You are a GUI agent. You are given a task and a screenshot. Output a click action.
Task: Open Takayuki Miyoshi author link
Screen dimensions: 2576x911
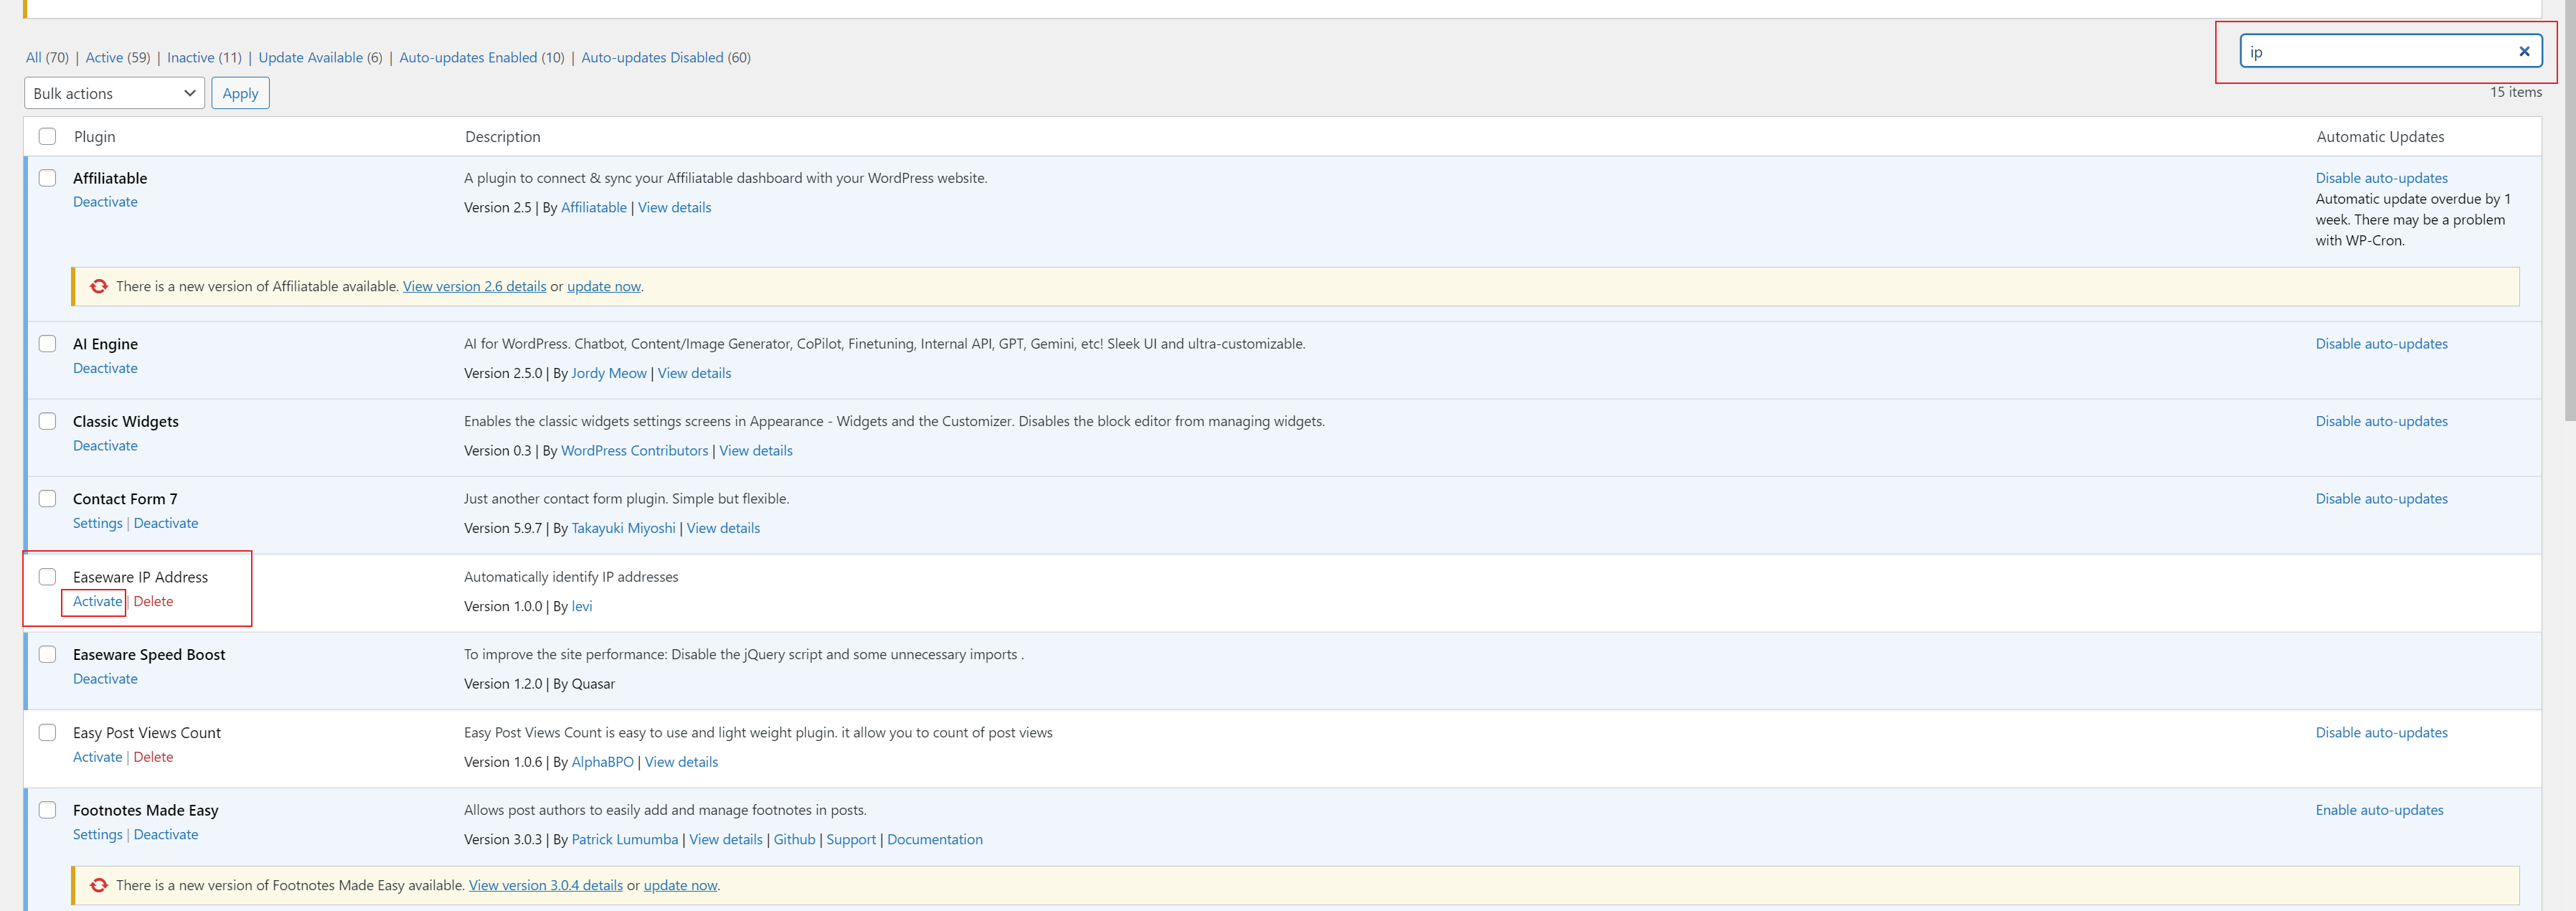(623, 528)
